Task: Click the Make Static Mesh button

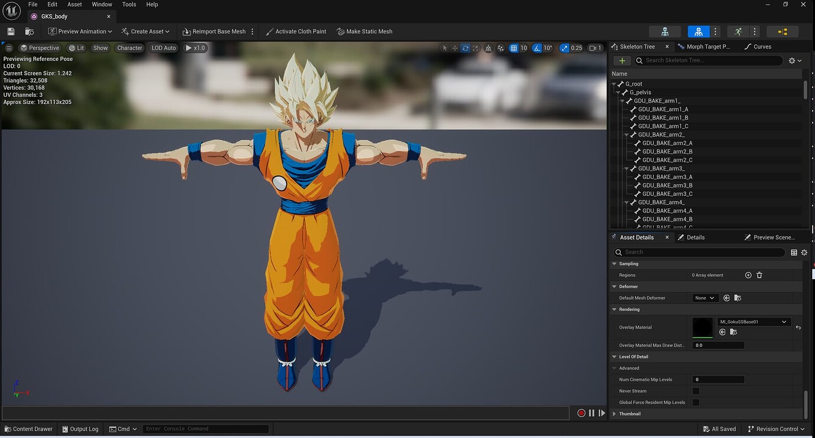Action: [364, 31]
